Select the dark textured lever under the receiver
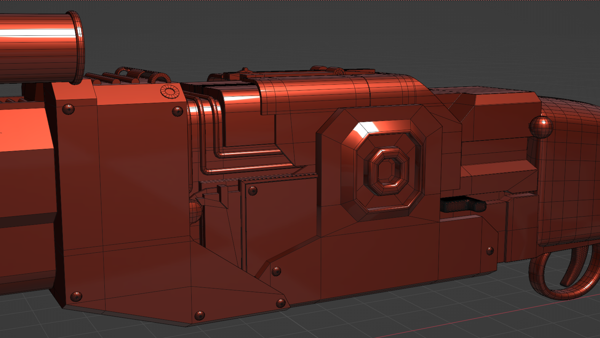600x338 pixels. [x=463, y=205]
